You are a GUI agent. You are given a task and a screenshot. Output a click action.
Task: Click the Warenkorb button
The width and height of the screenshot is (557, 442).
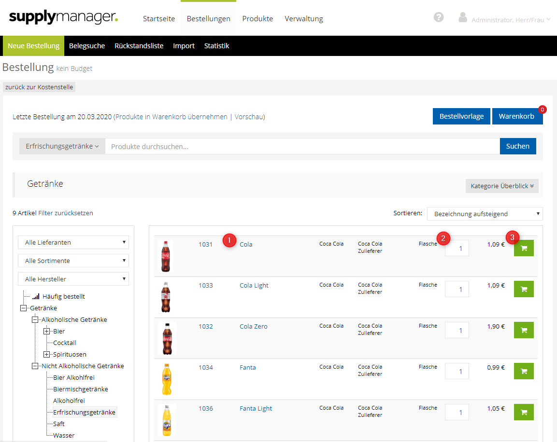tap(516, 116)
